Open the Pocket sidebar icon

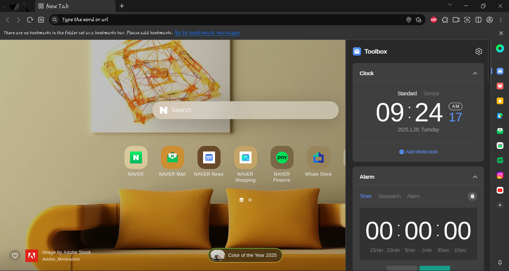(x=500, y=86)
